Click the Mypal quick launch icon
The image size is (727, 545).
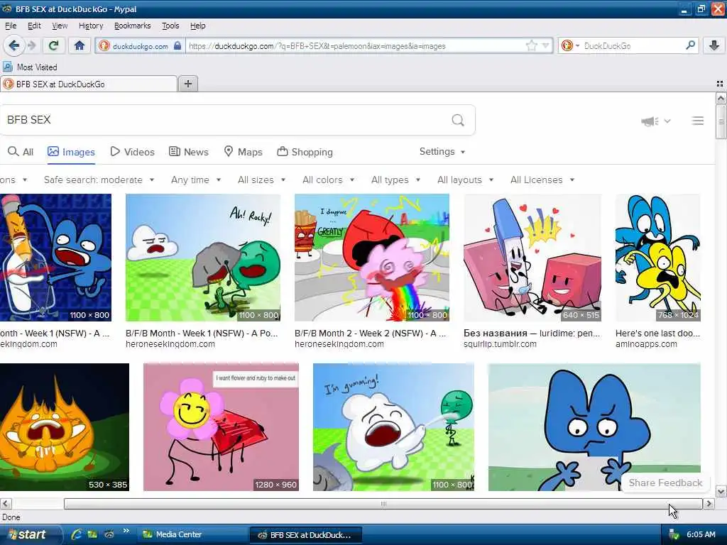pos(109,534)
